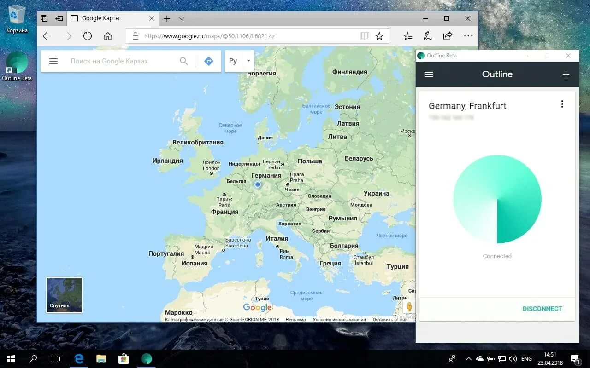590x368 pixels.
Task: Refresh the Google Maps page
Action: pyautogui.click(x=88, y=36)
